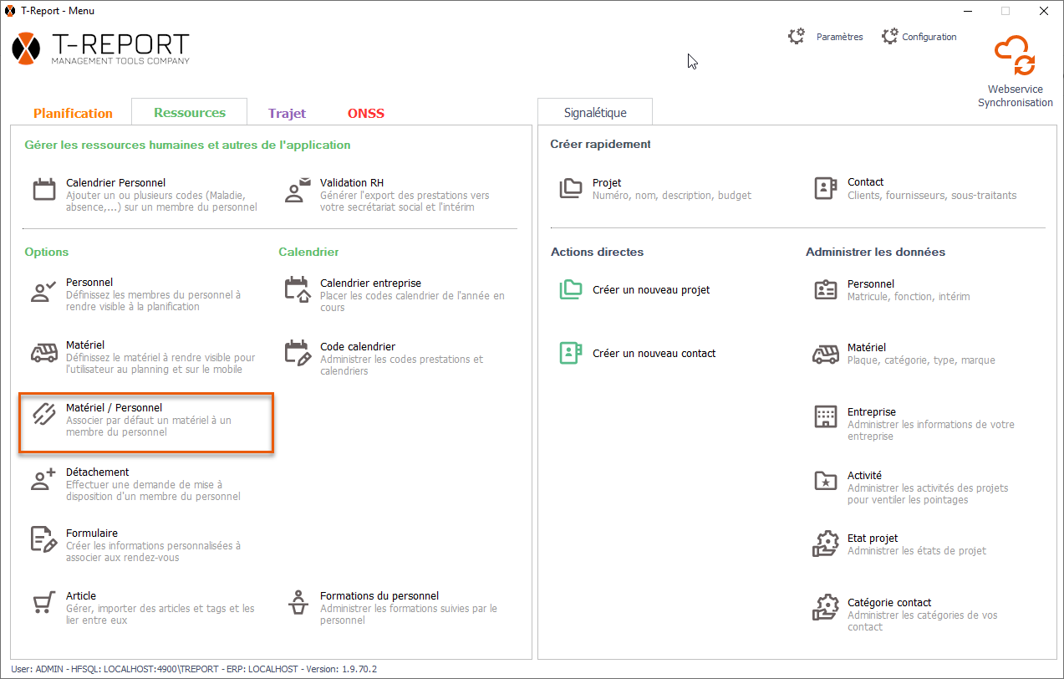1064x679 pixels.
Task: Click the Webservice Synchronisation cloud icon
Action: (x=1015, y=56)
